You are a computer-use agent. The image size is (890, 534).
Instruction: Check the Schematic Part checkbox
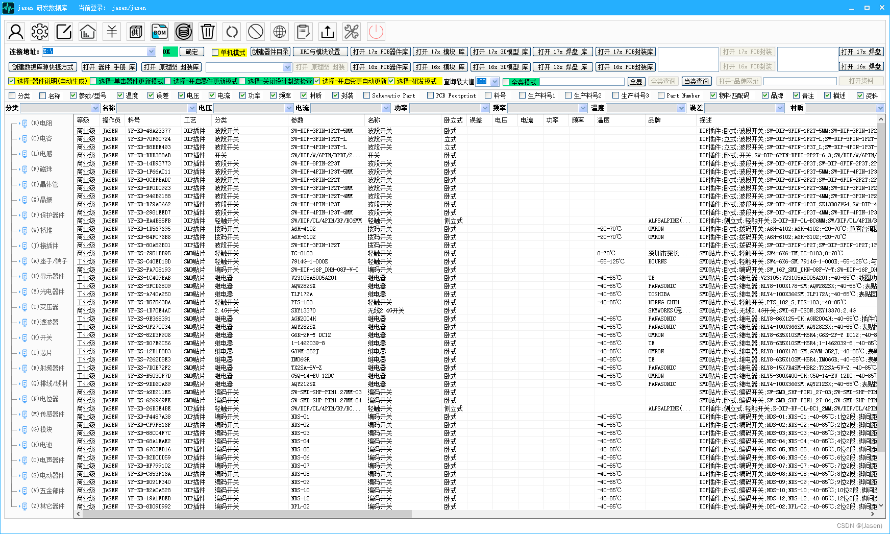click(x=366, y=95)
